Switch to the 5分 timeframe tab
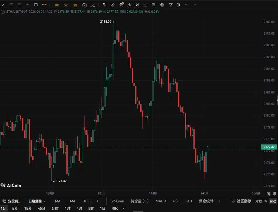Image resolution: width=278 pixels, height=212 pixels. click(15, 208)
